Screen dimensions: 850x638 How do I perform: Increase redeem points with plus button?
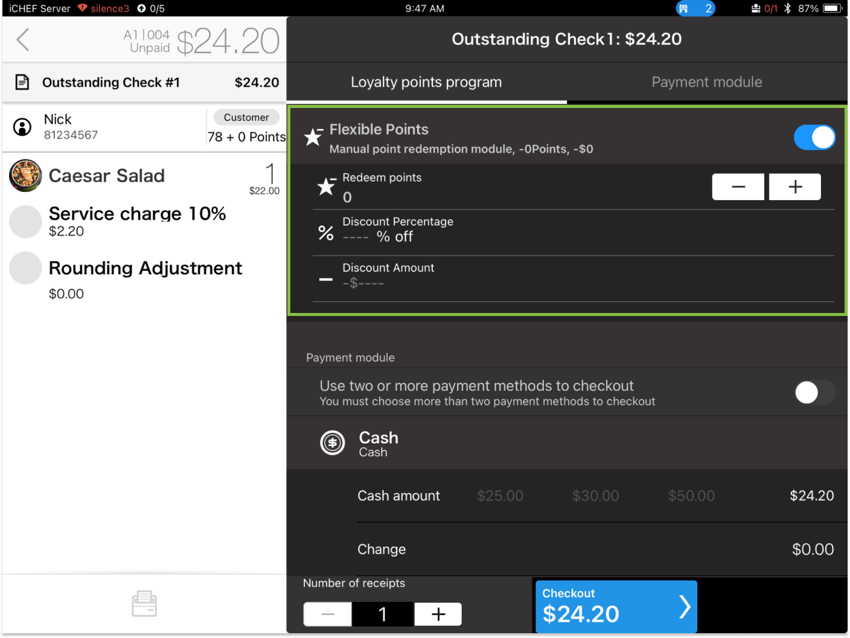pos(794,187)
